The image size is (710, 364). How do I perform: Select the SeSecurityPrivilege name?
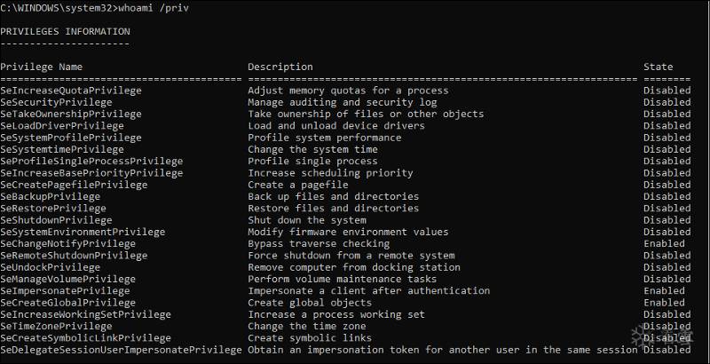59,102
